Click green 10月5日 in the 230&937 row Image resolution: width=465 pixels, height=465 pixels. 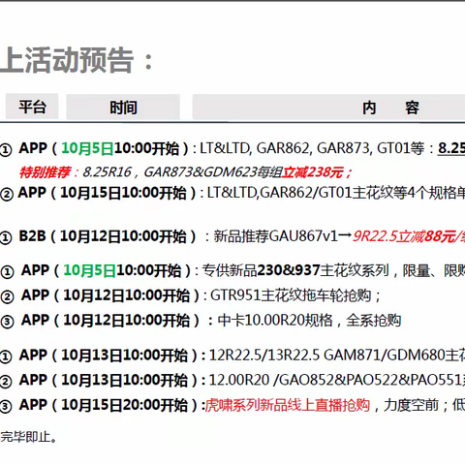click(89, 270)
